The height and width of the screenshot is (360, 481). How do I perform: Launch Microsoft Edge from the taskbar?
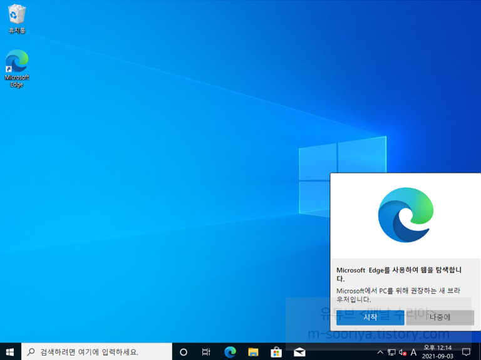coord(230,352)
